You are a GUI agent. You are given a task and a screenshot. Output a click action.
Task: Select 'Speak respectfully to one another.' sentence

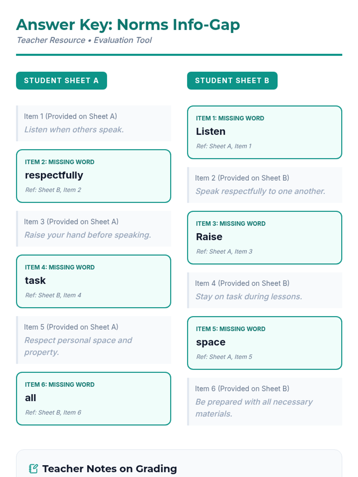click(x=260, y=191)
